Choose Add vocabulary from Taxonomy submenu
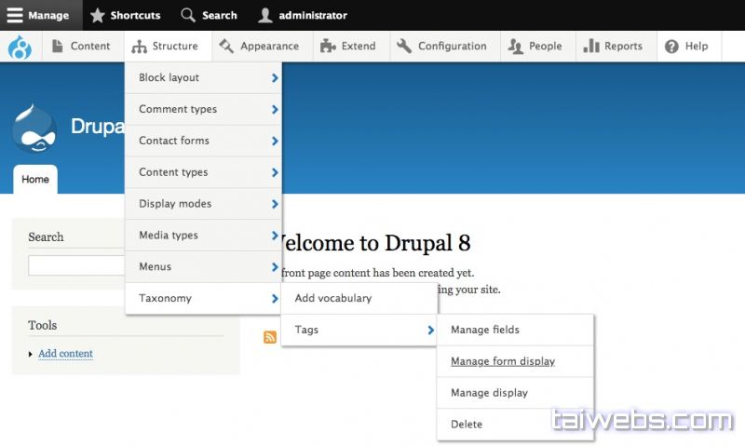This screenshot has height=446, width=745. point(333,299)
